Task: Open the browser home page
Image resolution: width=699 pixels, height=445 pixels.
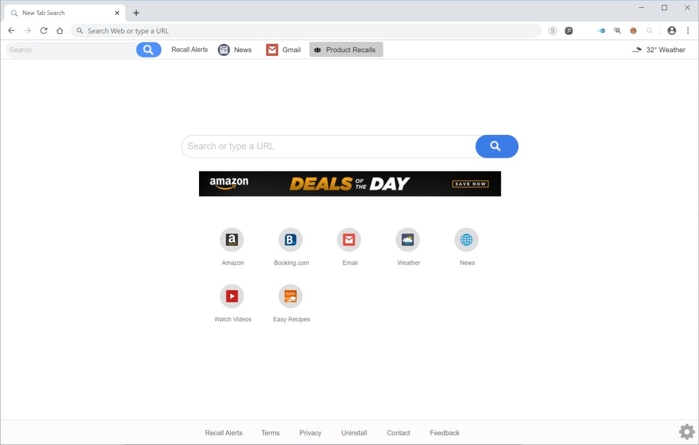Action: [x=60, y=31]
